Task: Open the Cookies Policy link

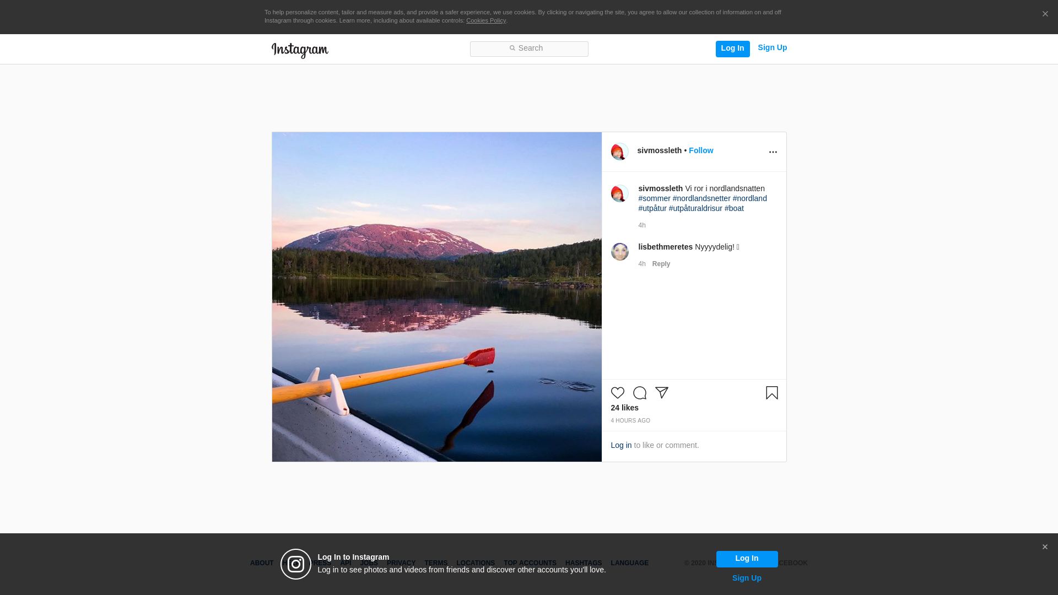Action: [x=485, y=20]
